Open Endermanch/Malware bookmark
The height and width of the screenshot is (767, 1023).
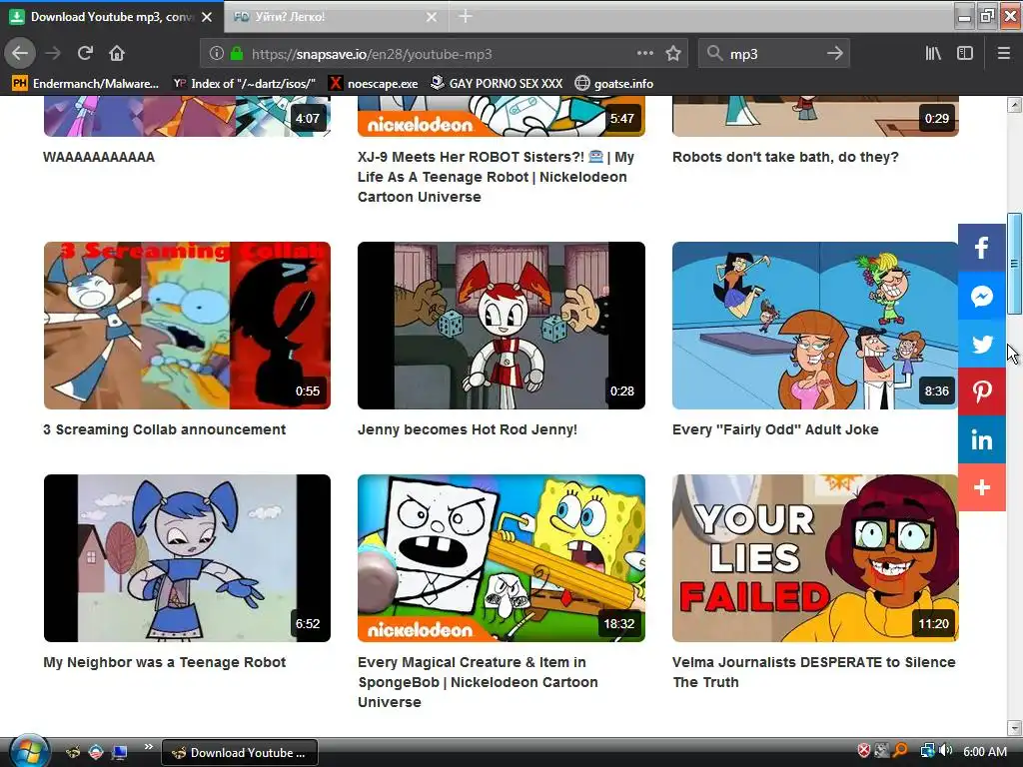(x=86, y=84)
